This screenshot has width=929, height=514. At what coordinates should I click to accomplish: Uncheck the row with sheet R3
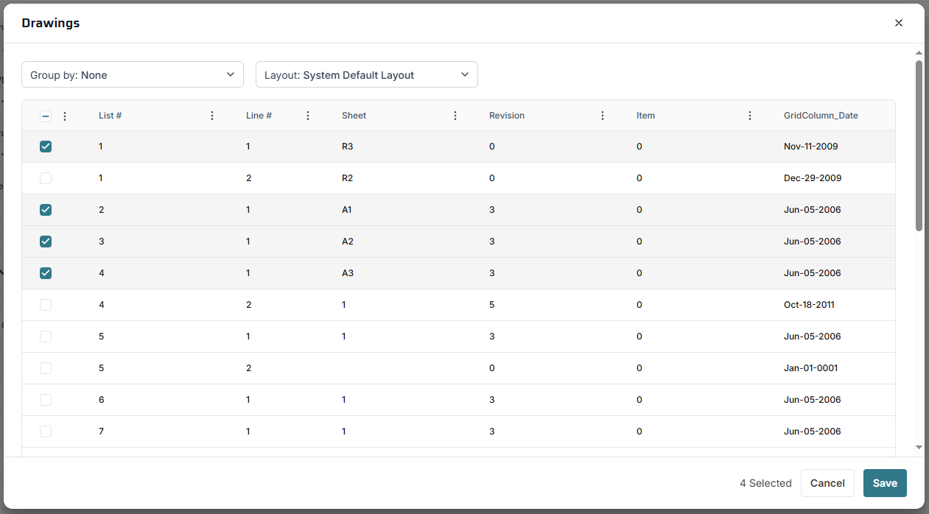[46, 147]
